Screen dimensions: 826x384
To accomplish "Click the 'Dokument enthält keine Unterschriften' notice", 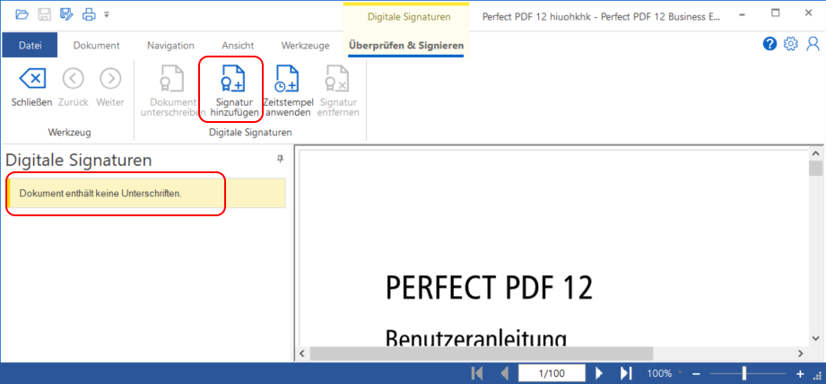I will [x=146, y=193].
